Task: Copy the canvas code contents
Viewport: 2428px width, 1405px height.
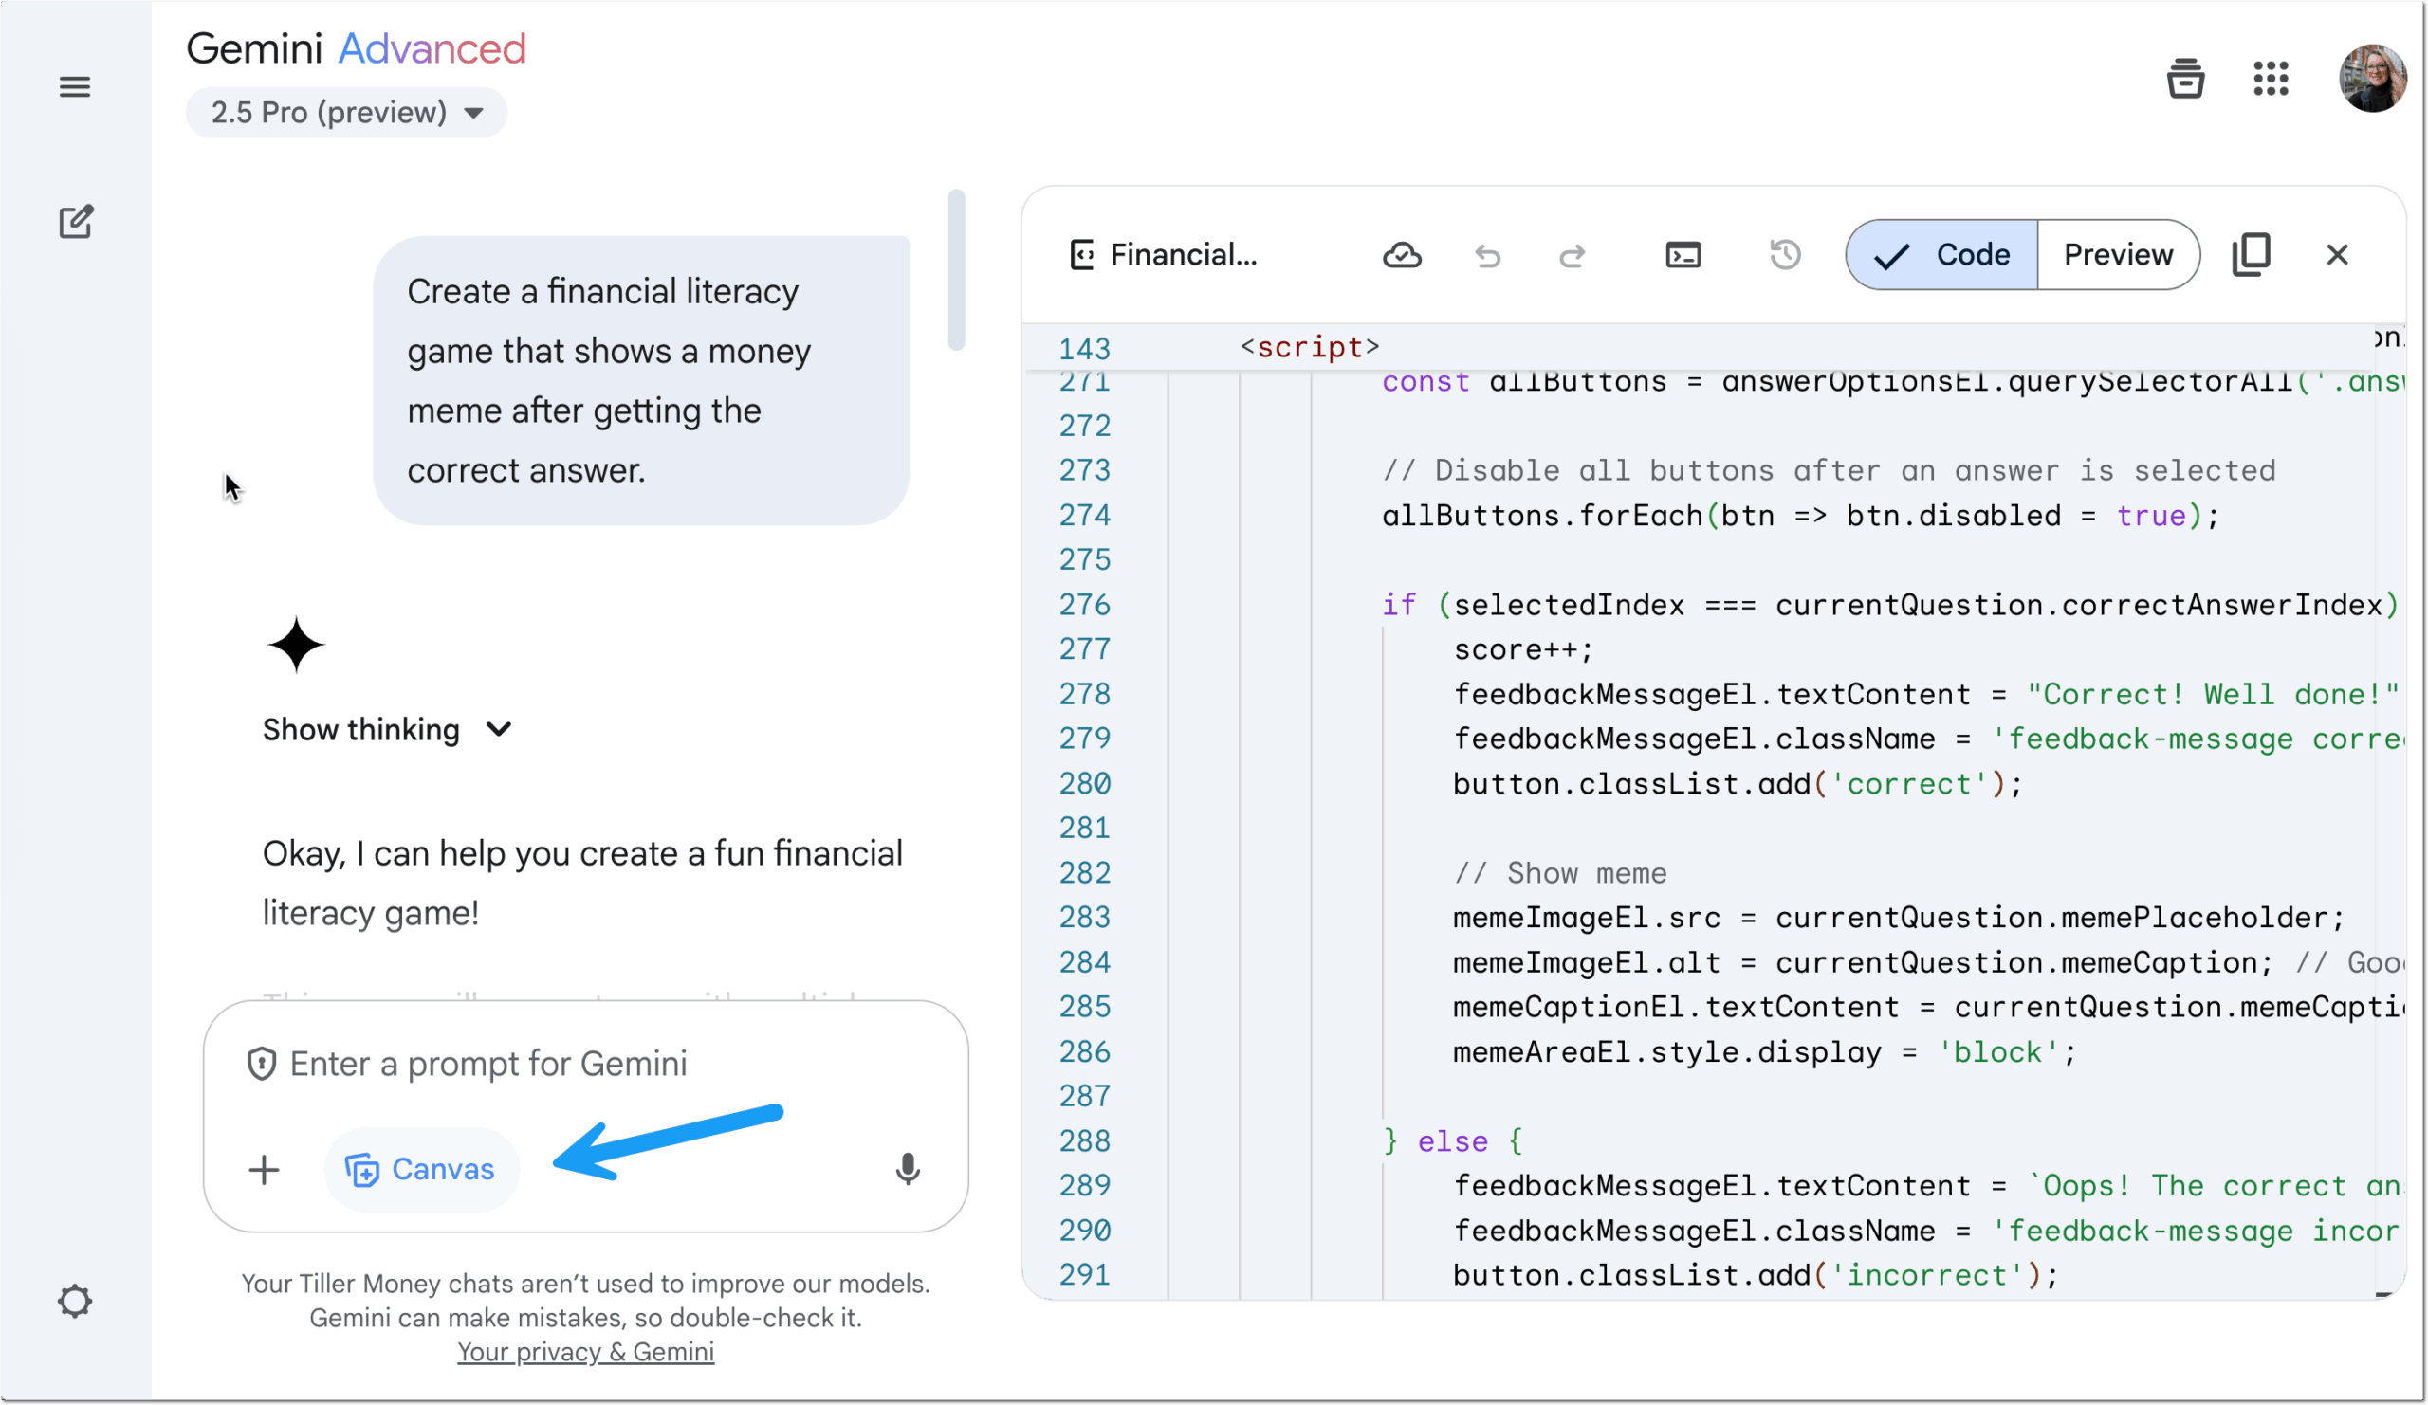Action: point(2251,254)
